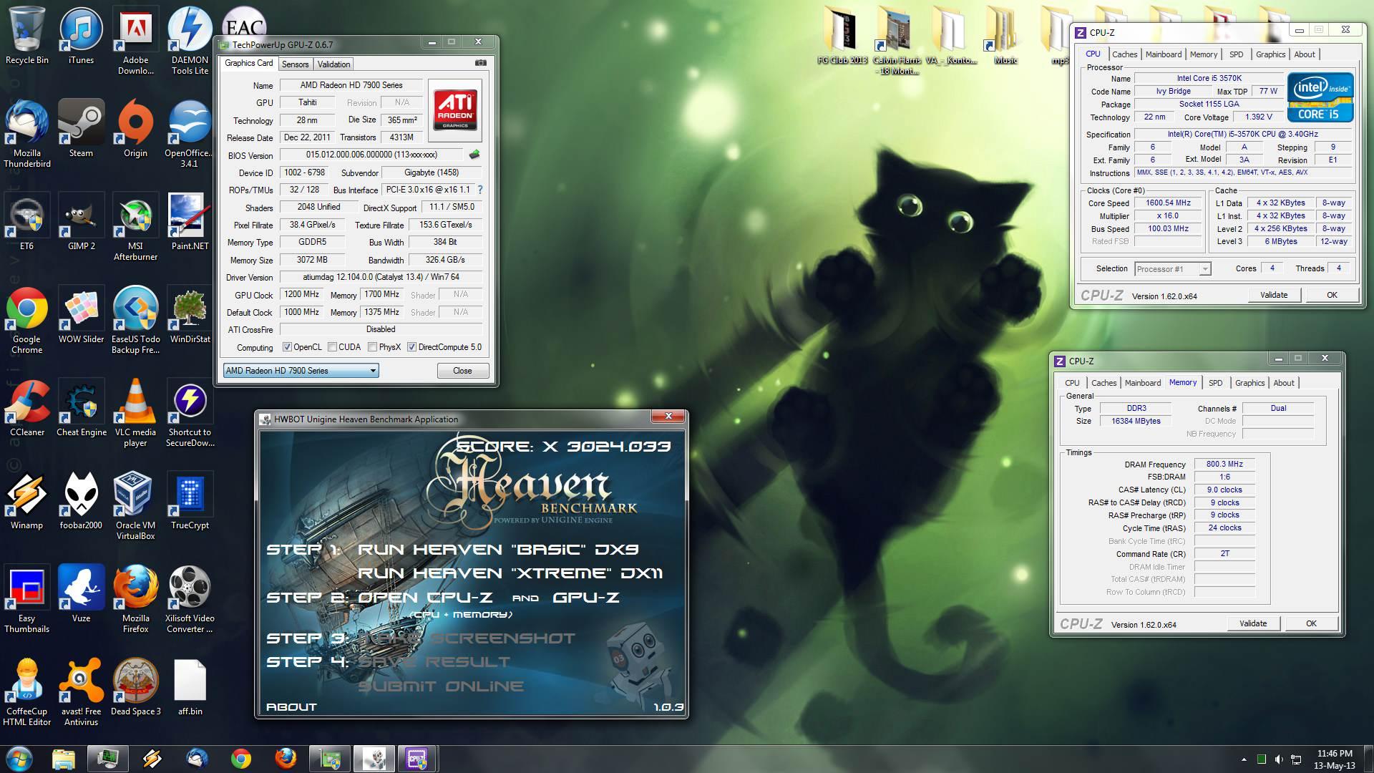The image size is (1374, 773).
Task: Open OpenOffice 3.4.1 shortcut
Action: tap(190, 134)
